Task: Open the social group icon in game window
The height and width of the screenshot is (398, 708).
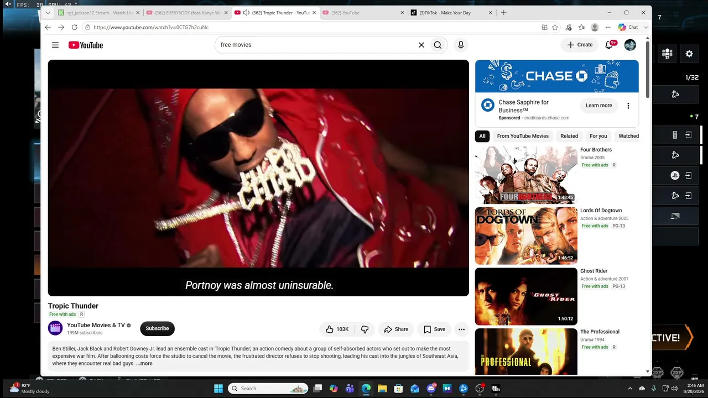Action: tap(667, 54)
